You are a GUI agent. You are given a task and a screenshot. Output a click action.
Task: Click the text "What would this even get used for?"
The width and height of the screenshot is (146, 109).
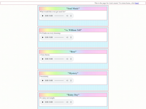point(53,12)
